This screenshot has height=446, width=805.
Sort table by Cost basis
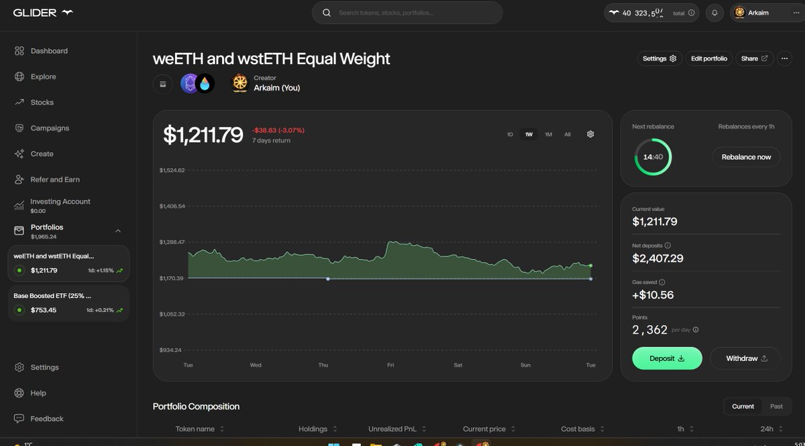(582, 429)
